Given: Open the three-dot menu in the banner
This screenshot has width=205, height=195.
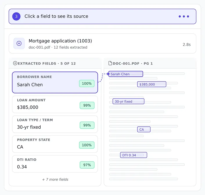Looking at the screenshot, I should click(x=184, y=16).
